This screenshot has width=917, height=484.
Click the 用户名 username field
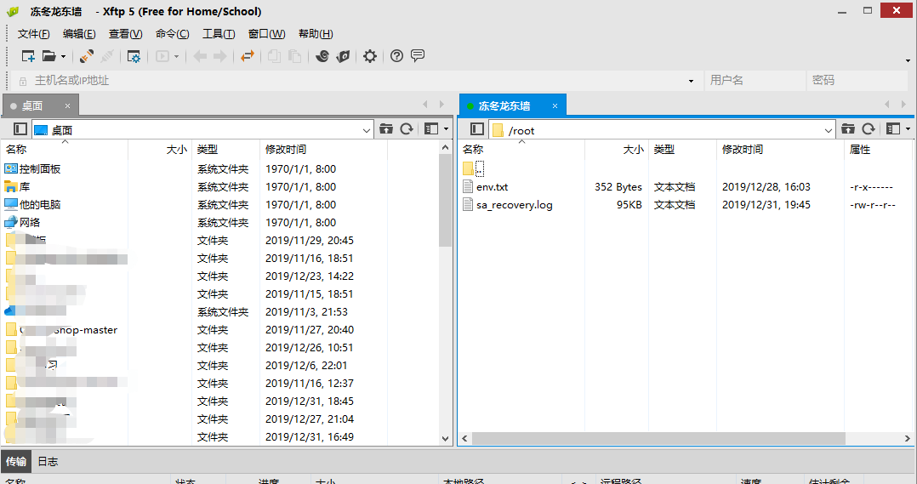[x=755, y=80]
